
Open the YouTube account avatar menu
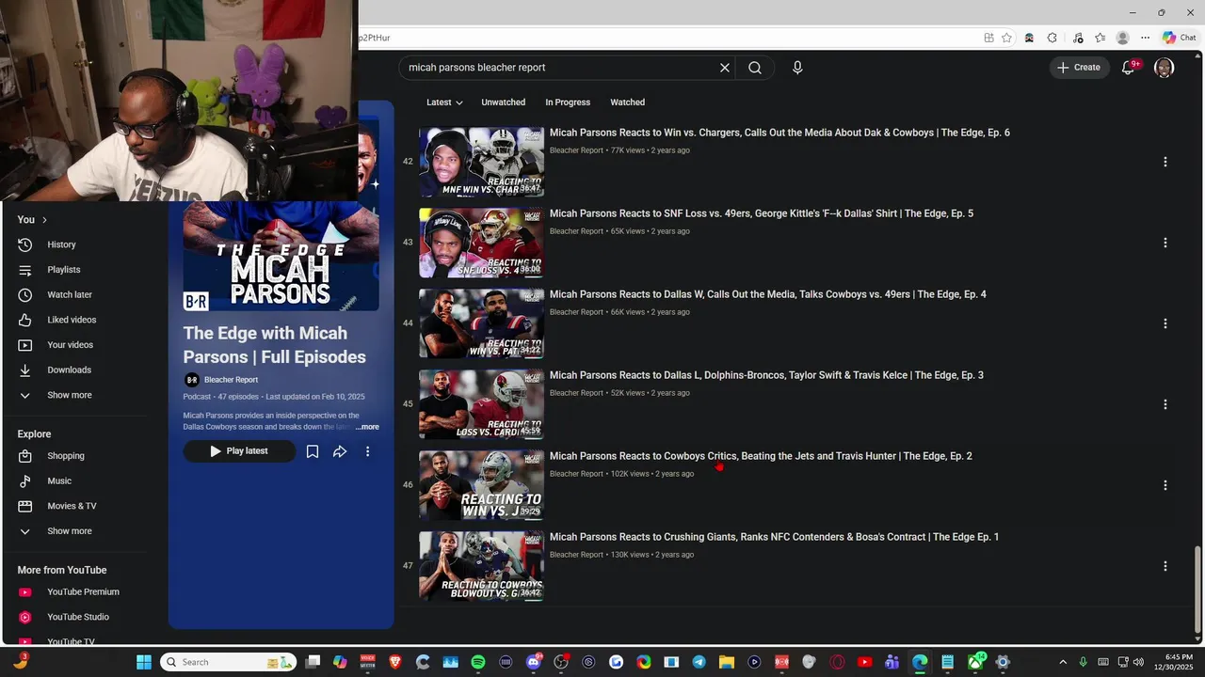pos(1165,68)
